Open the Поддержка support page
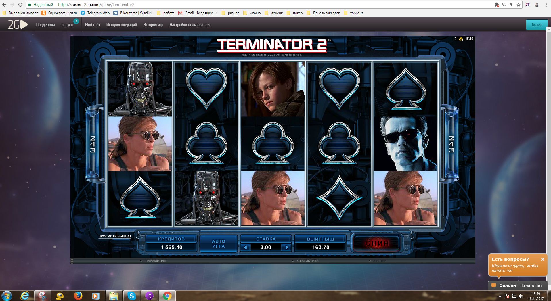Screen dimensions: 551x301 pos(45,25)
